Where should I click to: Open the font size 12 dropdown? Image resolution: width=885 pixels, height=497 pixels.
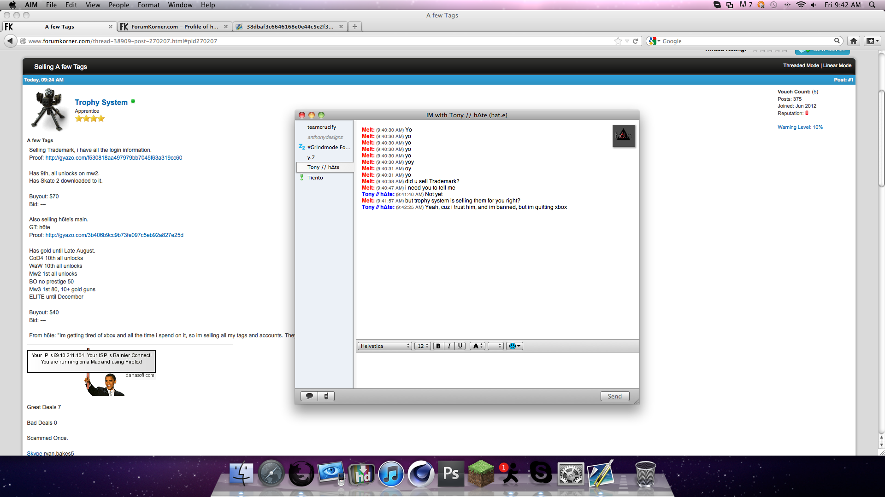(x=423, y=346)
